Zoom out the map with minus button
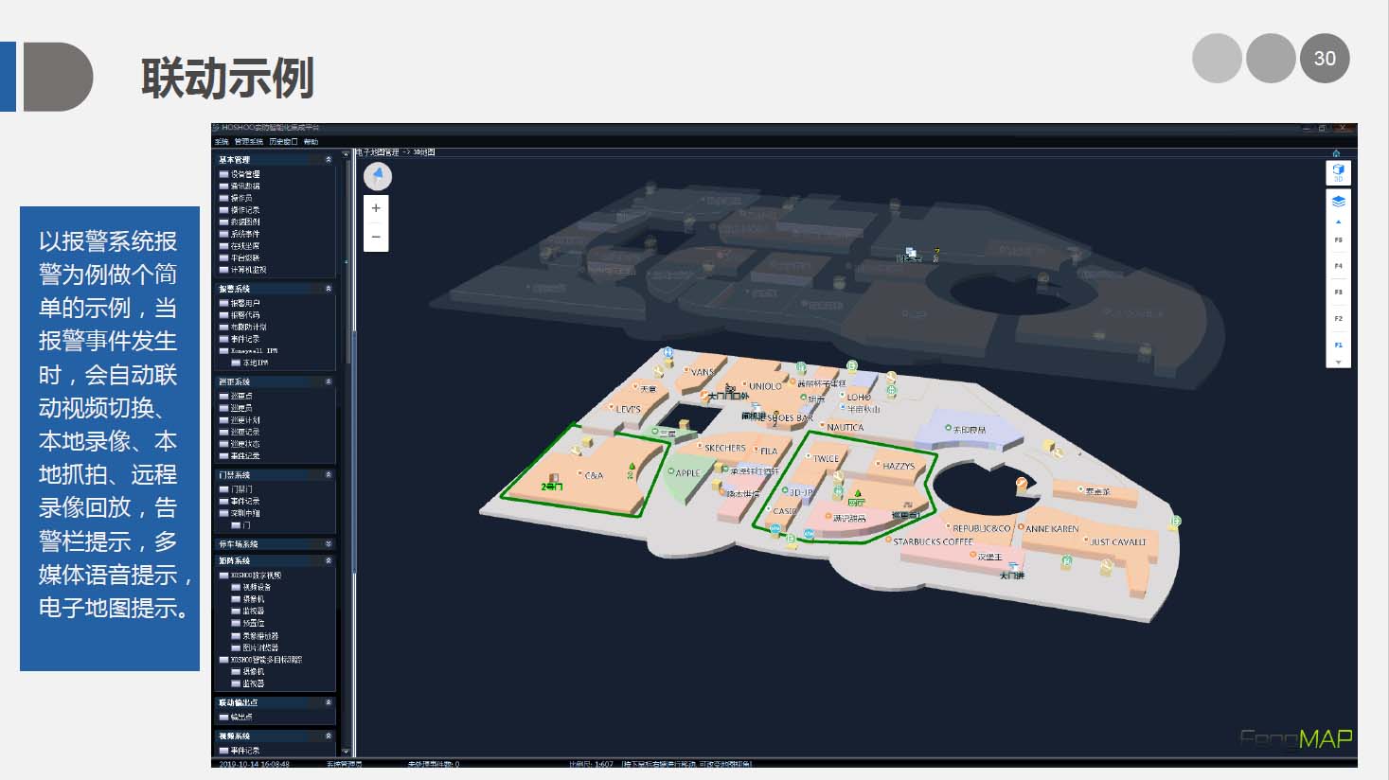Screen dimensions: 1389x780 pyautogui.click(x=376, y=237)
